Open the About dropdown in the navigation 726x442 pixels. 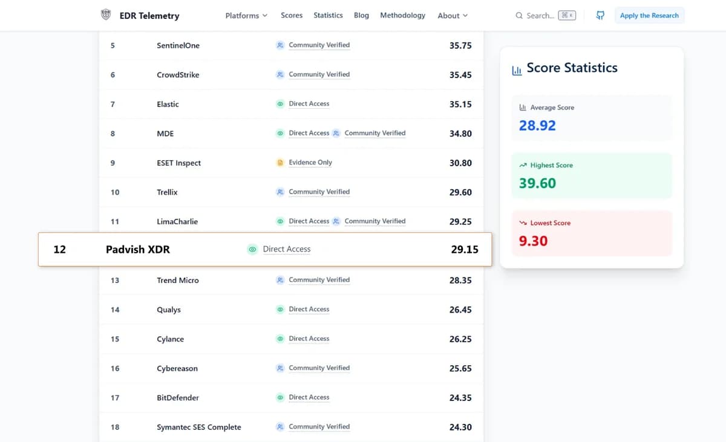tap(453, 16)
